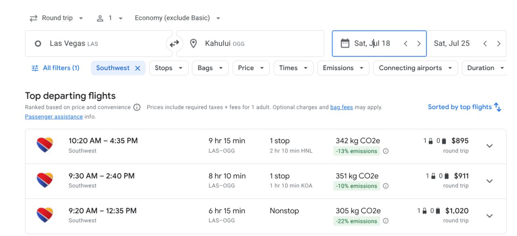Expand the 10:20 AM flight details
This screenshot has height=236, width=517.
(x=490, y=146)
